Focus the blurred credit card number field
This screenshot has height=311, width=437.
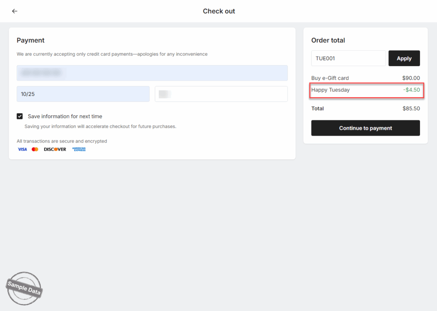pos(152,73)
